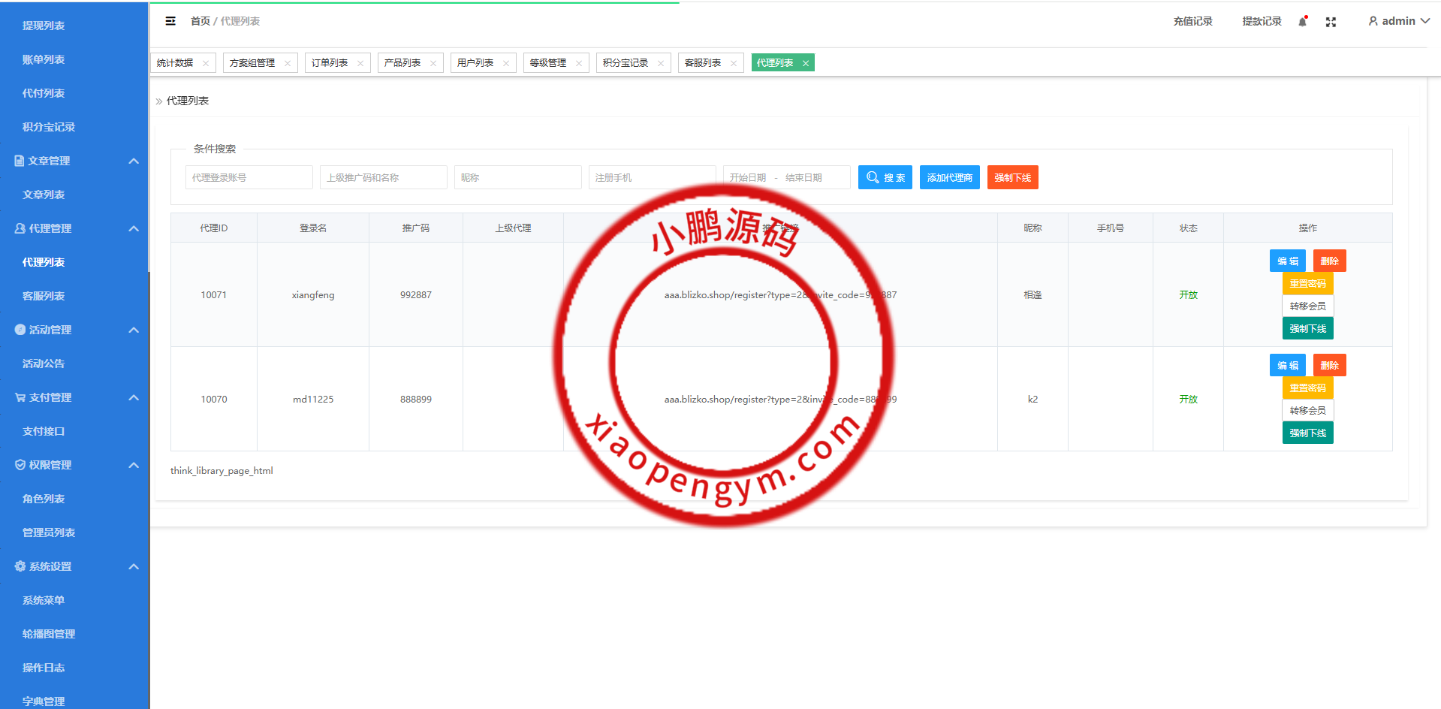This screenshot has height=709, width=1441.
Task: Click the sidebar collapse hamburger icon
Action: click(x=170, y=21)
